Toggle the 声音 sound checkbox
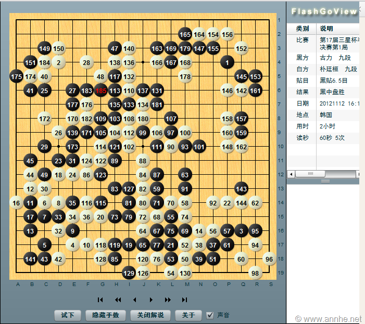The image size is (365, 324). click(210, 315)
